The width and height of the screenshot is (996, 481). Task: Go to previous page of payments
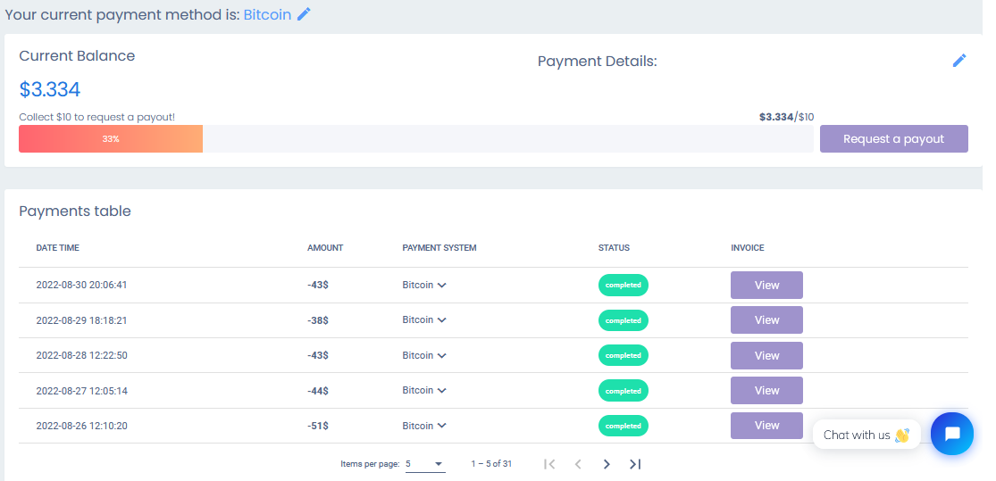click(x=578, y=464)
